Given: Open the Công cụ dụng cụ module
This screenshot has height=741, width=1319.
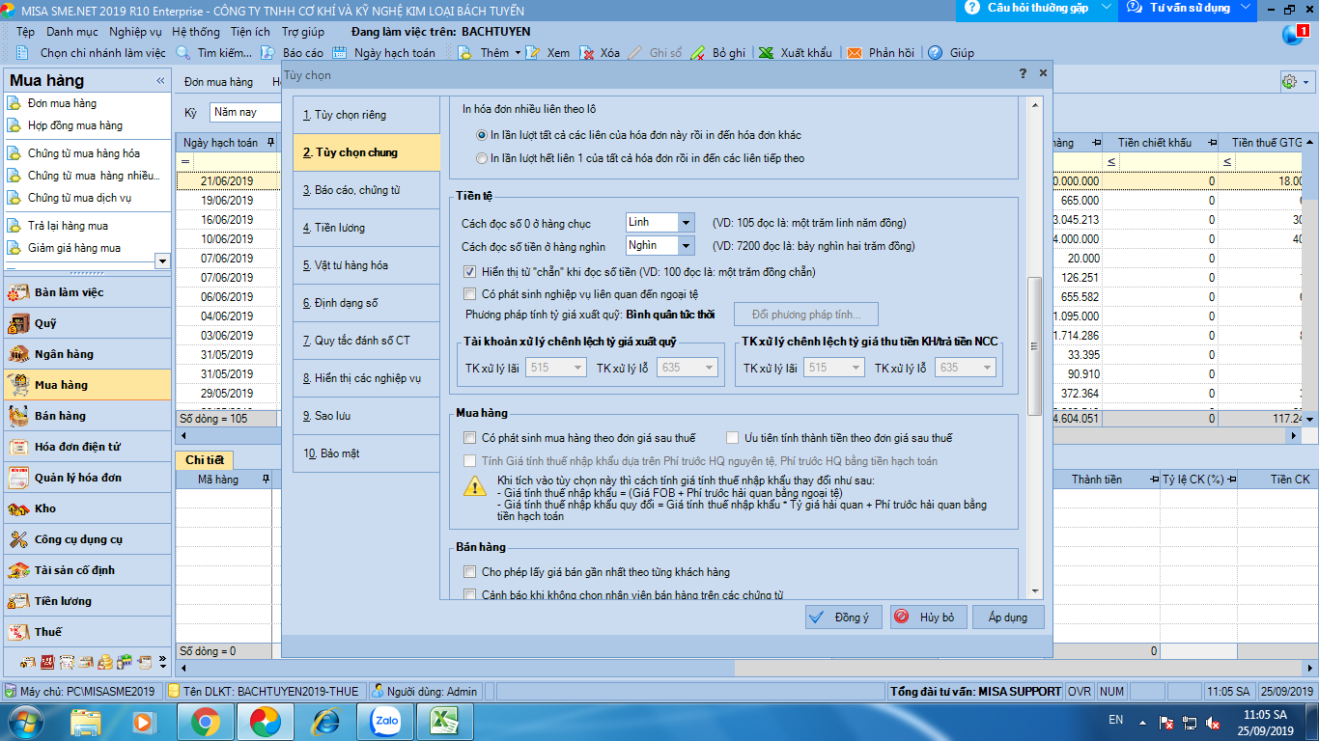Looking at the screenshot, I should (87, 539).
